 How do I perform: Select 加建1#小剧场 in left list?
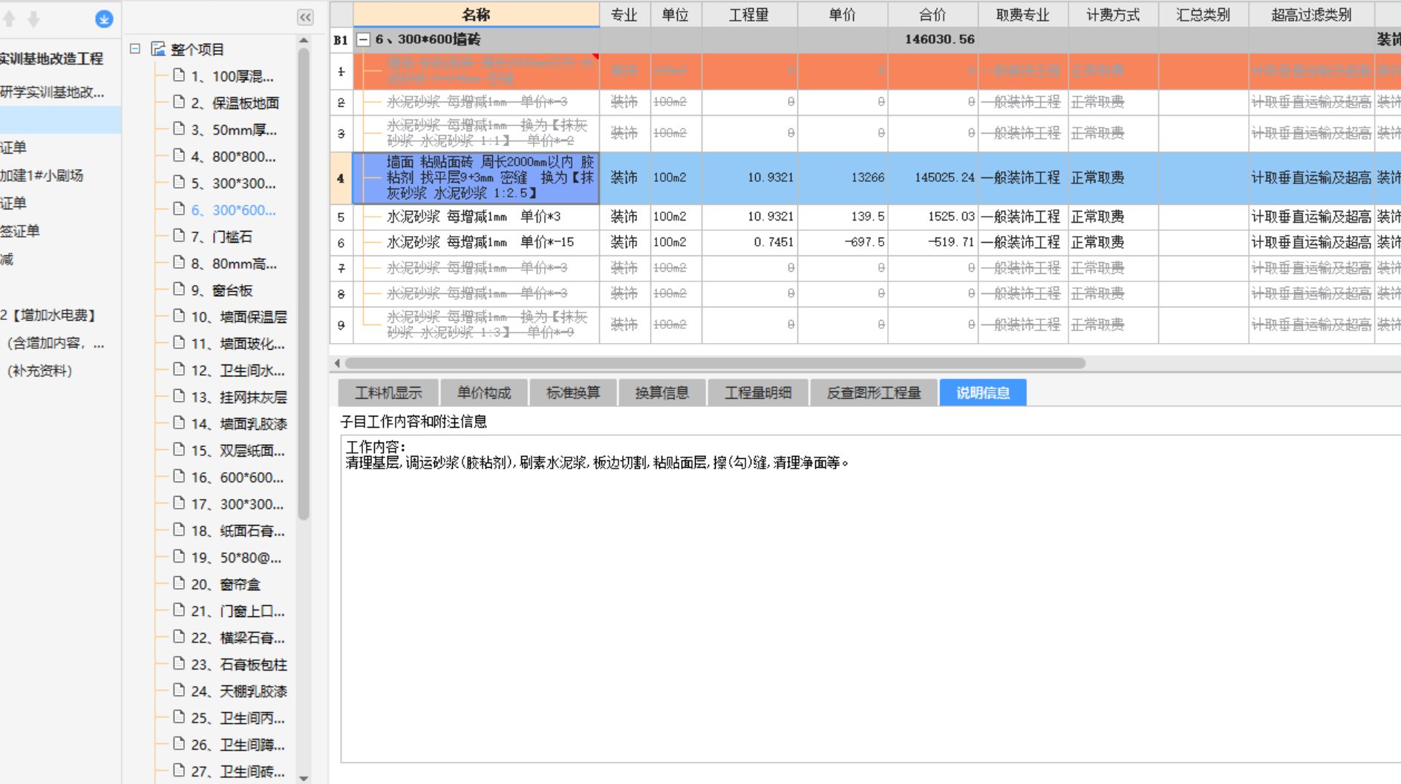[x=42, y=175]
